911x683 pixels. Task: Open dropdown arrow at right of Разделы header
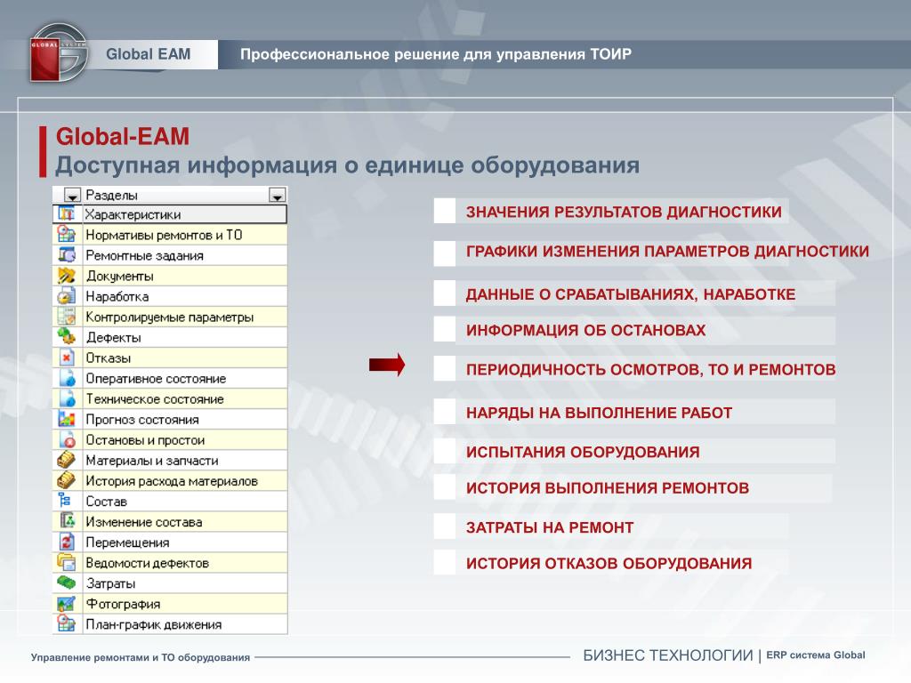(278, 195)
